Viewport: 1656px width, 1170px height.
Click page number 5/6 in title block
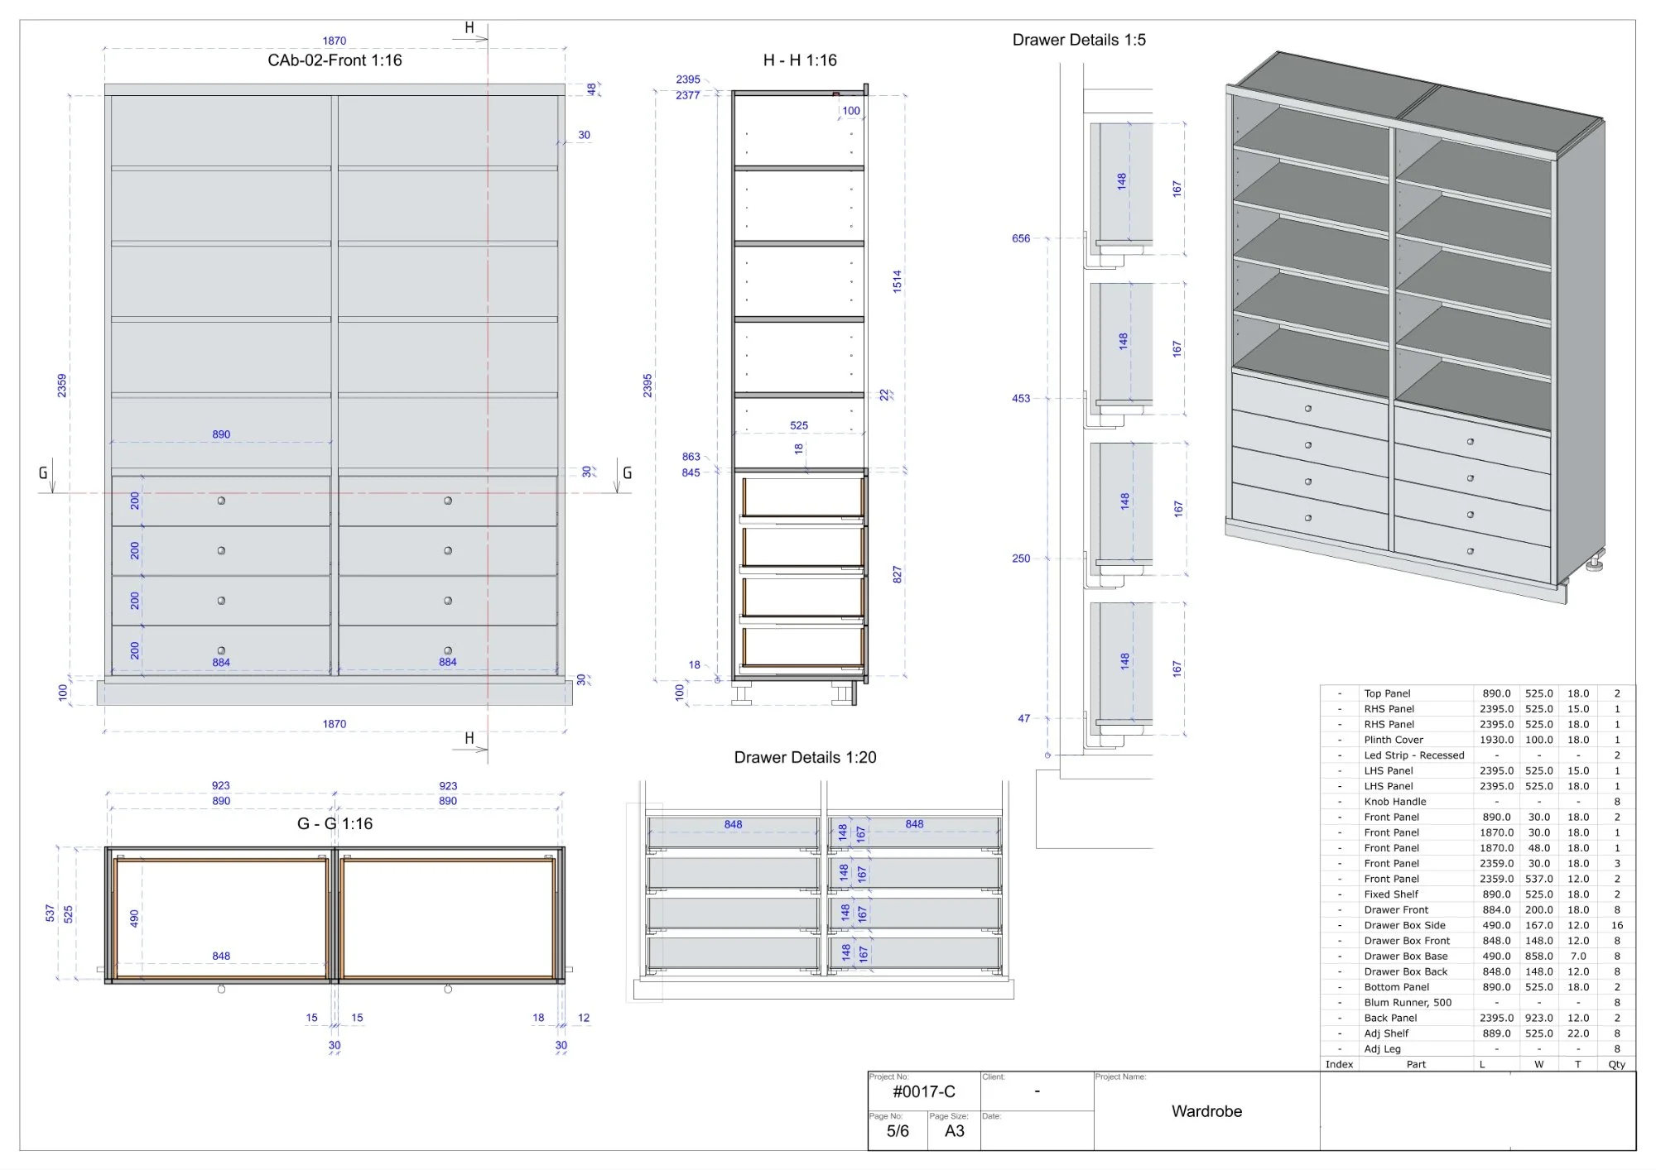pyautogui.click(x=897, y=1131)
